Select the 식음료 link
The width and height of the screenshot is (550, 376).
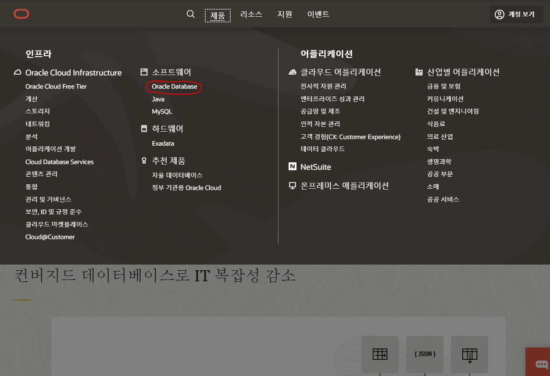(436, 124)
